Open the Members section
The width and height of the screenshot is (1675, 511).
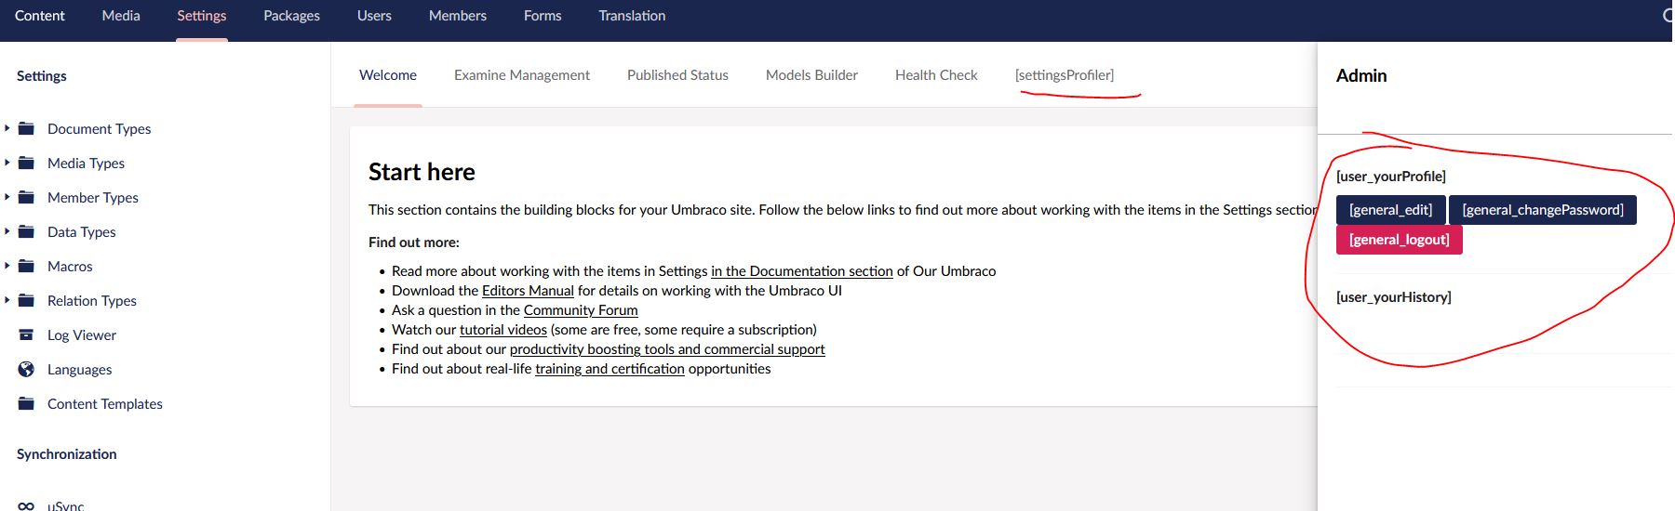coord(458,16)
